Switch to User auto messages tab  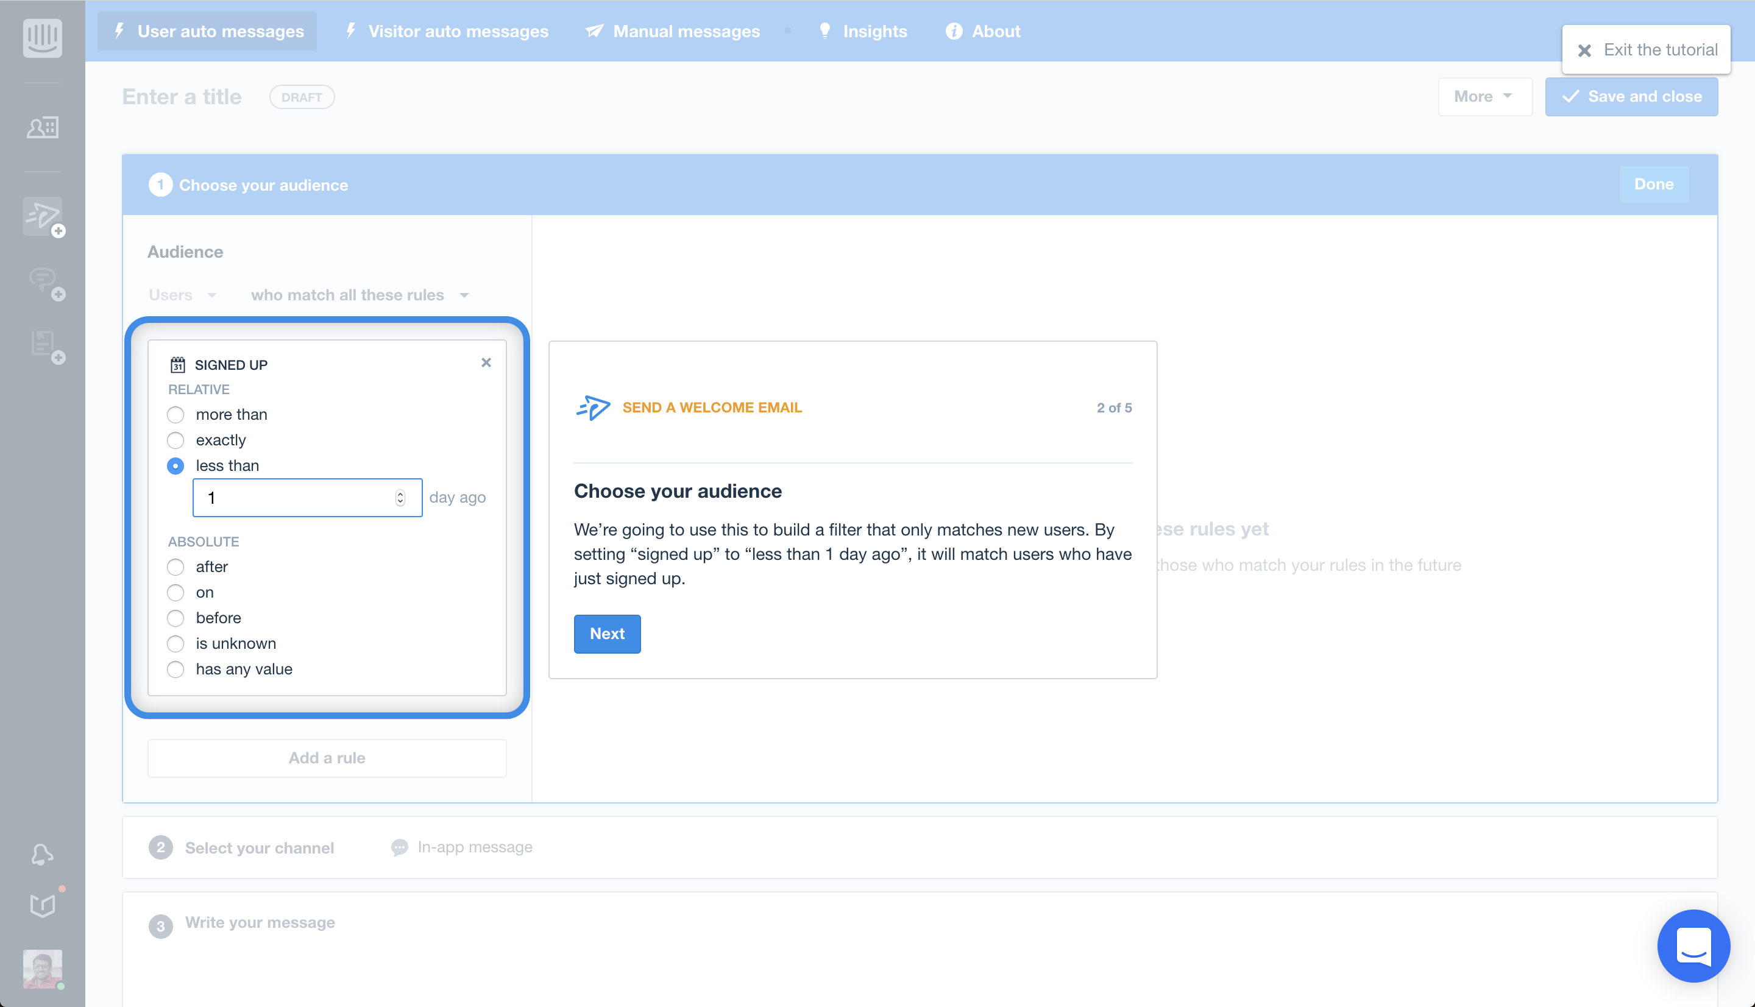point(207,31)
